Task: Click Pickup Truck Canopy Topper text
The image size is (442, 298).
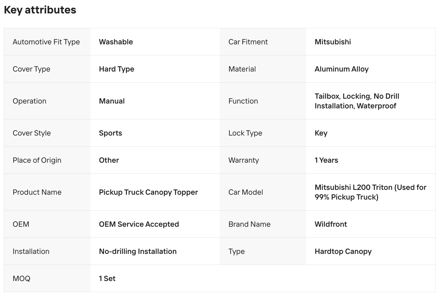Action: pos(148,192)
